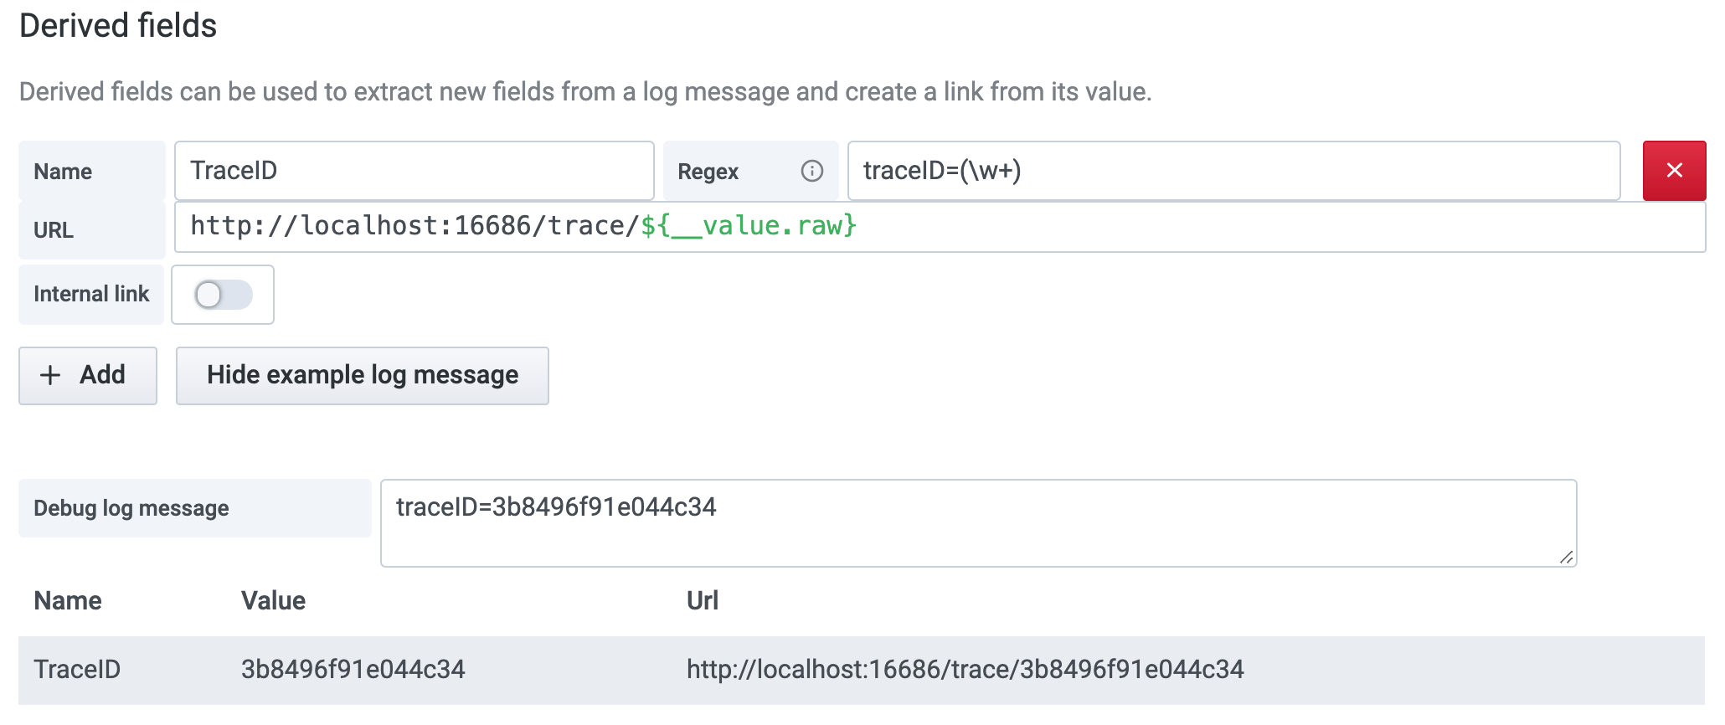Viewport: 1725px width, 725px height.
Task: Click the Hide example log message button
Action: tap(362, 375)
